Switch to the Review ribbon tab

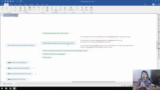point(37,4)
